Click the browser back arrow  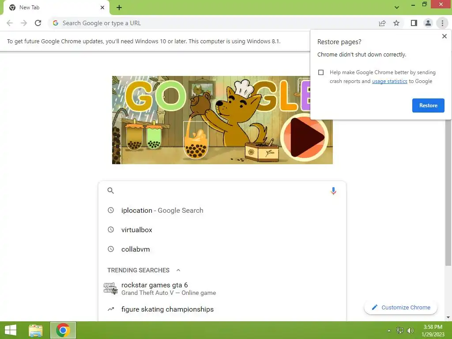pyautogui.click(x=10, y=23)
